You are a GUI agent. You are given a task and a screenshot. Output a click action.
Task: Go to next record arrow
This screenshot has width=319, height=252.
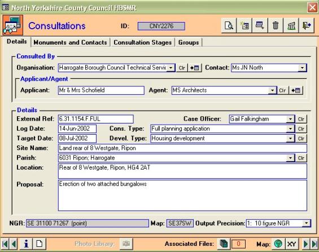pyautogui.click(x=305, y=244)
